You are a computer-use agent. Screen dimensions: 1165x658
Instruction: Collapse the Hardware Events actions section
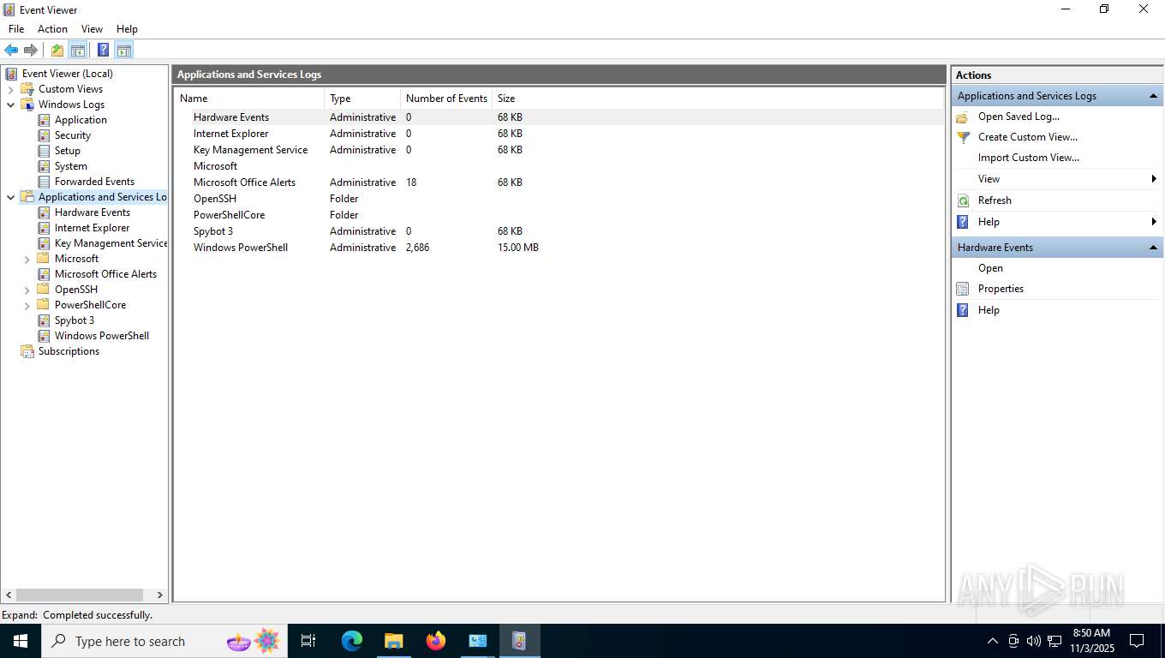(x=1153, y=248)
